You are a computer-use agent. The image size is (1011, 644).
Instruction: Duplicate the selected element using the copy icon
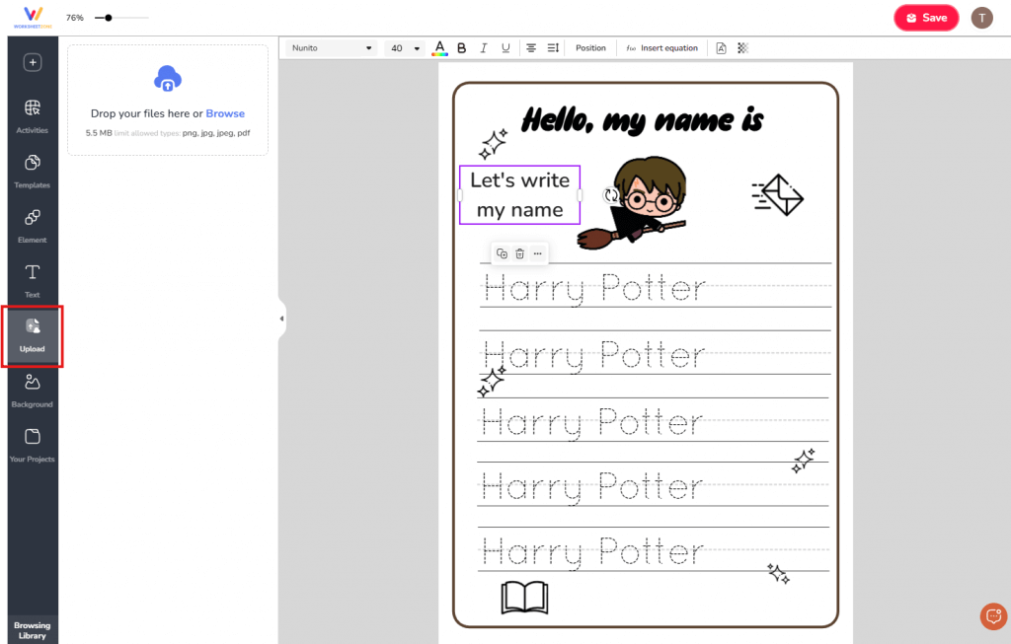point(502,253)
